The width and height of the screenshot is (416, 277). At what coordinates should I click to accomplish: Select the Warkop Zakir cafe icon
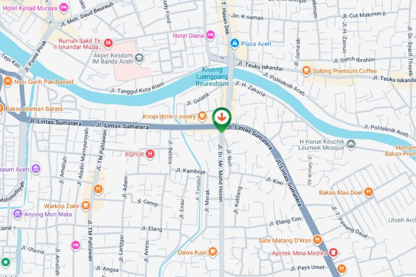coord(85,206)
